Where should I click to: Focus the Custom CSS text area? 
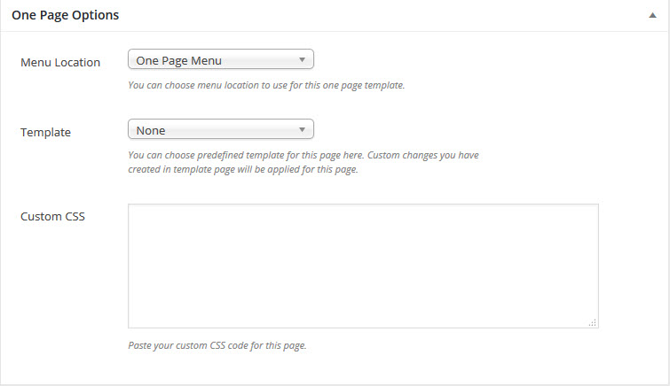363,266
